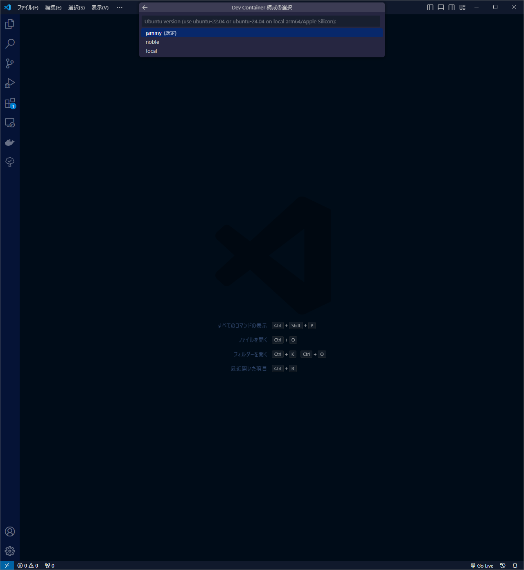
Task: Click the remote window indicator in status bar
Action: coord(7,565)
